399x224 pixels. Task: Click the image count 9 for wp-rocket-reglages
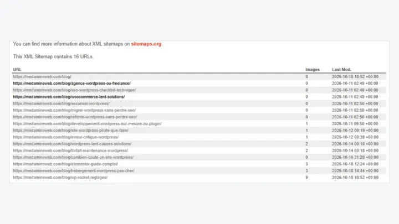(x=306, y=178)
